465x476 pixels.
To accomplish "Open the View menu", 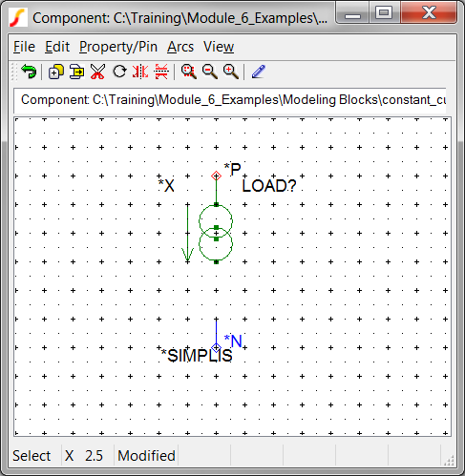I will point(219,47).
